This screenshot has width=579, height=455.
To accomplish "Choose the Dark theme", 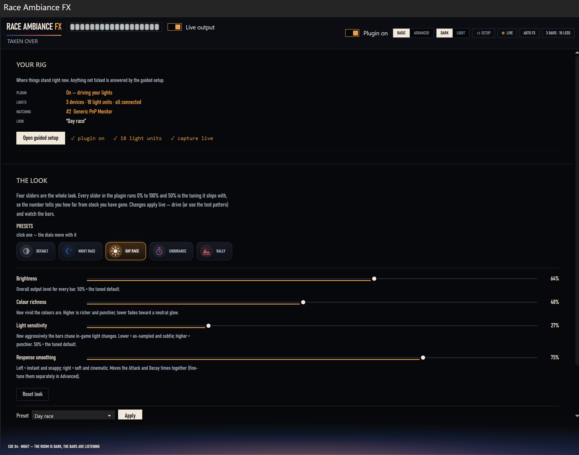I will pyautogui.click(x=445, y=33).
